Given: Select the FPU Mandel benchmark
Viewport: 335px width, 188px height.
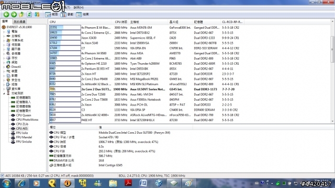Looking at the screenshot, I should point(24,137).
